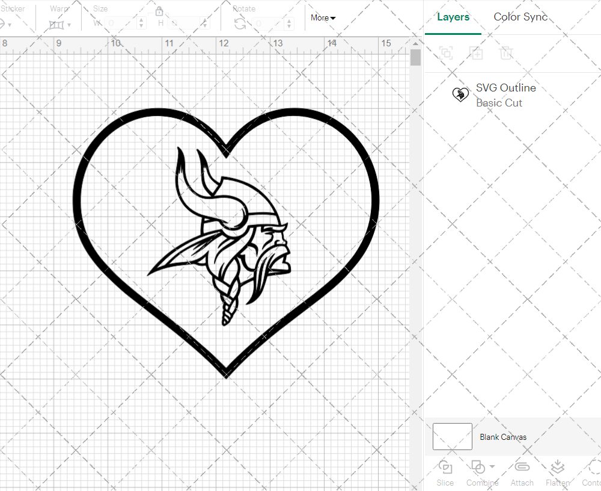Click the Contour tool icon
The image size is (601, 491).
coord(594,467)
